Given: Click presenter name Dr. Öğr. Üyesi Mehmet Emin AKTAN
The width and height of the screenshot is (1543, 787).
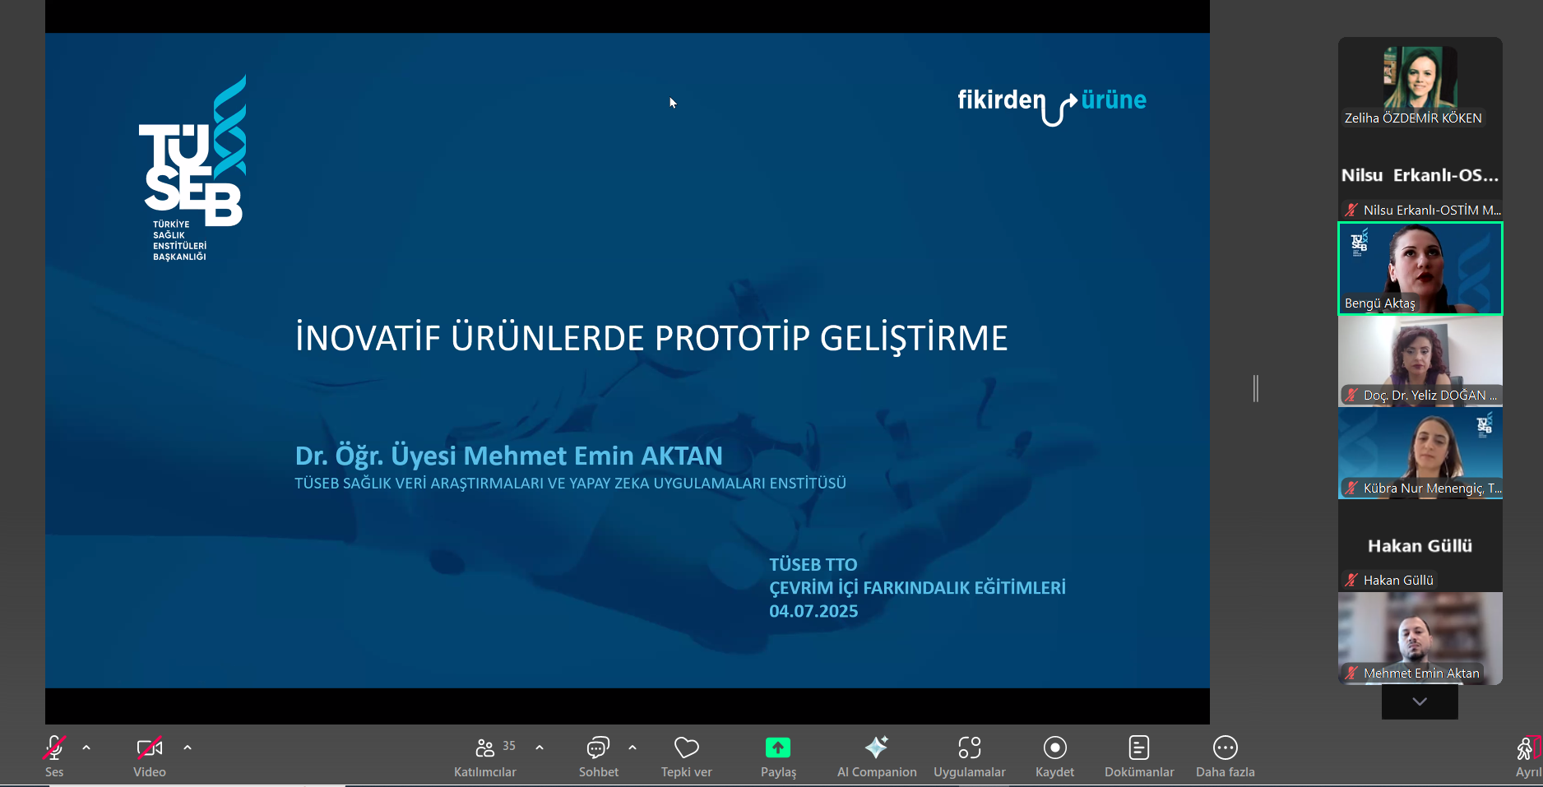Looking at the screenshot, I should [x=509, y=456].
